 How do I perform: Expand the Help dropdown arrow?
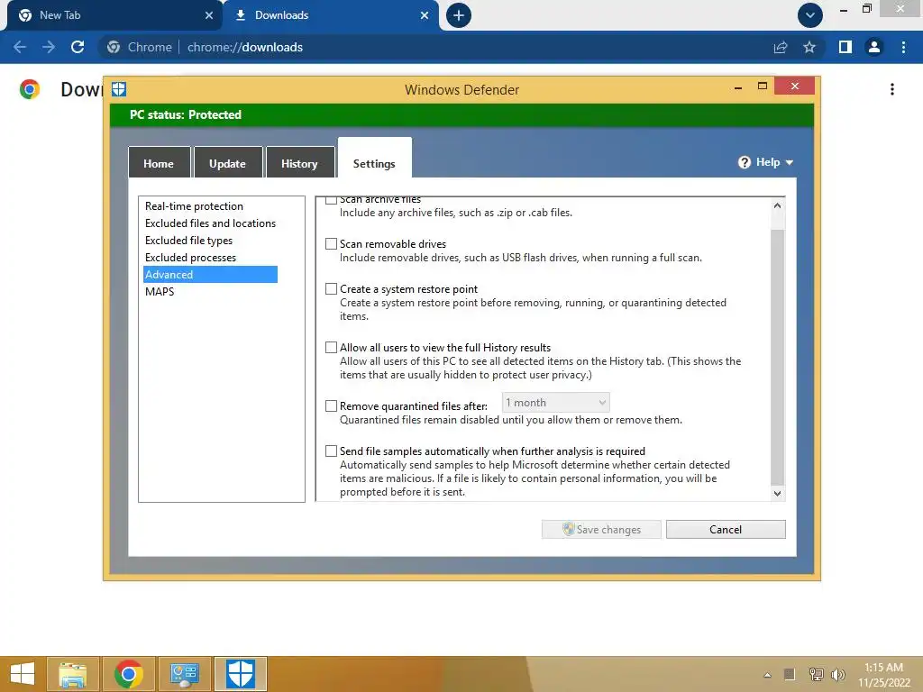[x=790, y=162]
